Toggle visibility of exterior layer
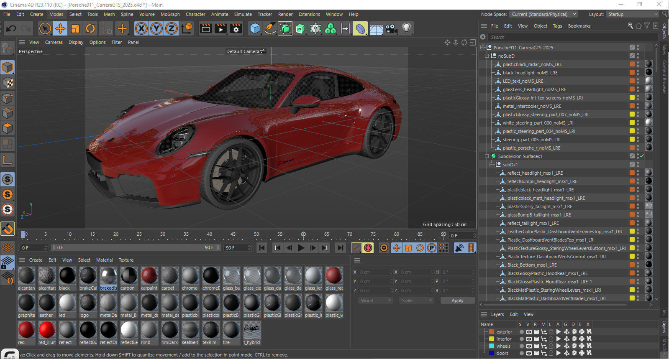This screenshot has height=359, width=669. [x=528, y=332]
